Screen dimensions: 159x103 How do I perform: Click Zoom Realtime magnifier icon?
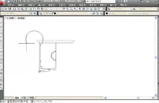[x=68, y=9]
